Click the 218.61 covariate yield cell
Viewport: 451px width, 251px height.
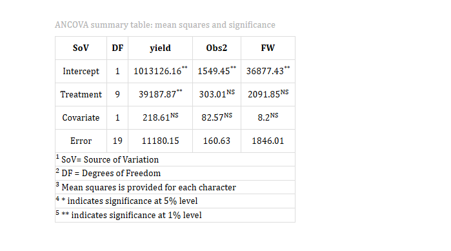160,117
